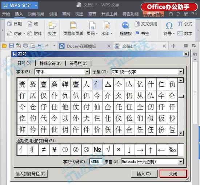Screen dimensions: 200x185
Task: Open the 页面布局 ribbon tab
Action: pos(36,14)
